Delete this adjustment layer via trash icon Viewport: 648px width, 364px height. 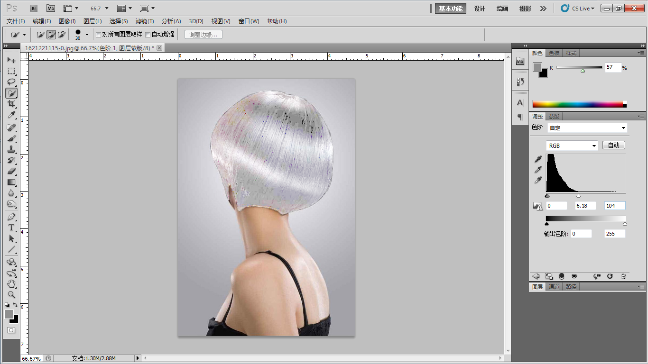[x=623, y=276]
